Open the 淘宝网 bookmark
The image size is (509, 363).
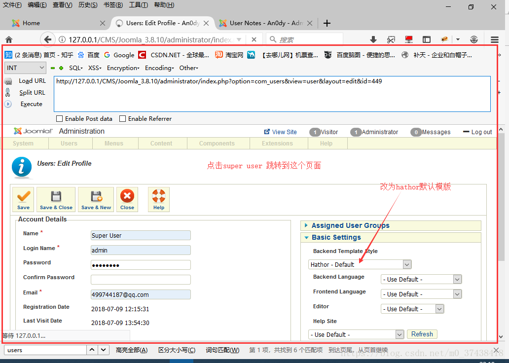point(229,55)
